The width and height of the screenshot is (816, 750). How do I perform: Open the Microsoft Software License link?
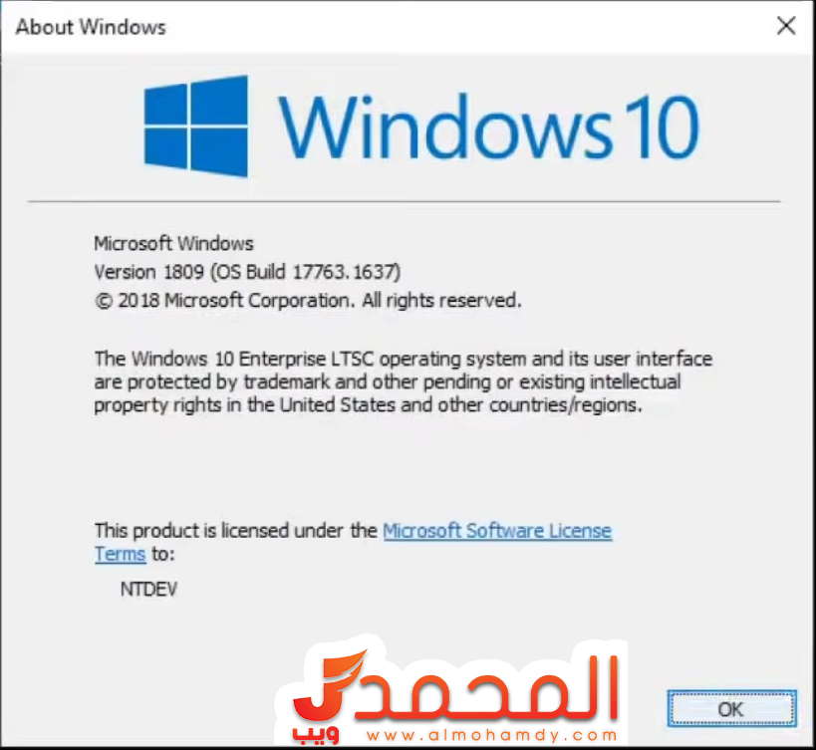pos(497,531)
